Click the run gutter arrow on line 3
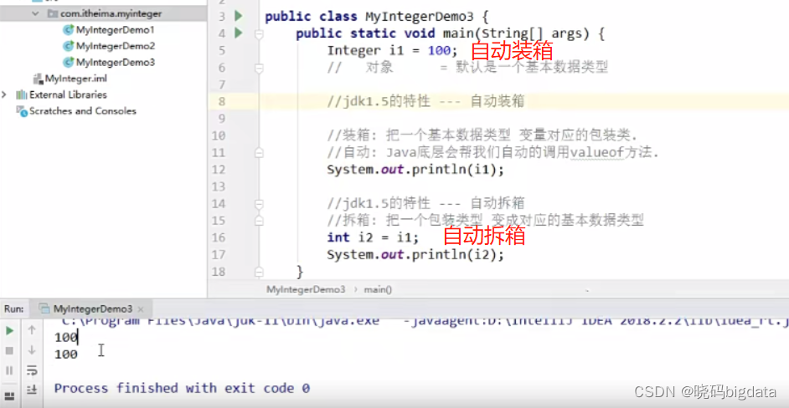The width and height of the screenshot is (789, 408). [x=238, y=16]
